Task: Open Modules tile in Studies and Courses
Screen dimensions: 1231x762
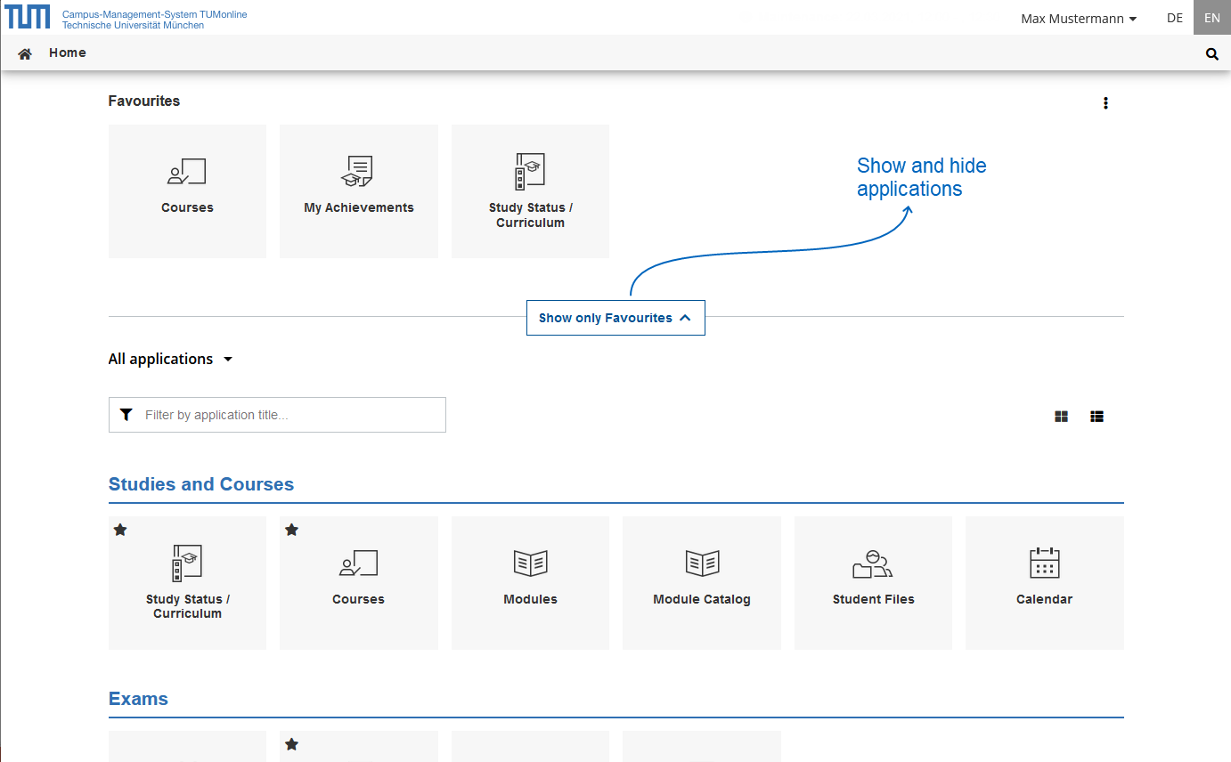Action: coord(530,582)
